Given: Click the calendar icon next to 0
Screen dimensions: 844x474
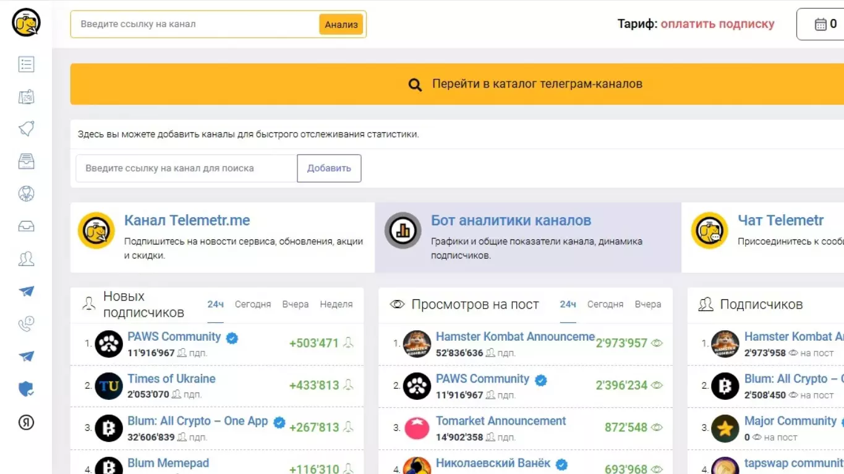Looking at the screenshot, I should 821,25.
